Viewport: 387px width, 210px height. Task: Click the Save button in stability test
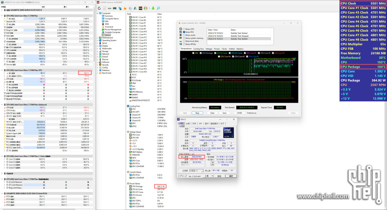(225, 113)
